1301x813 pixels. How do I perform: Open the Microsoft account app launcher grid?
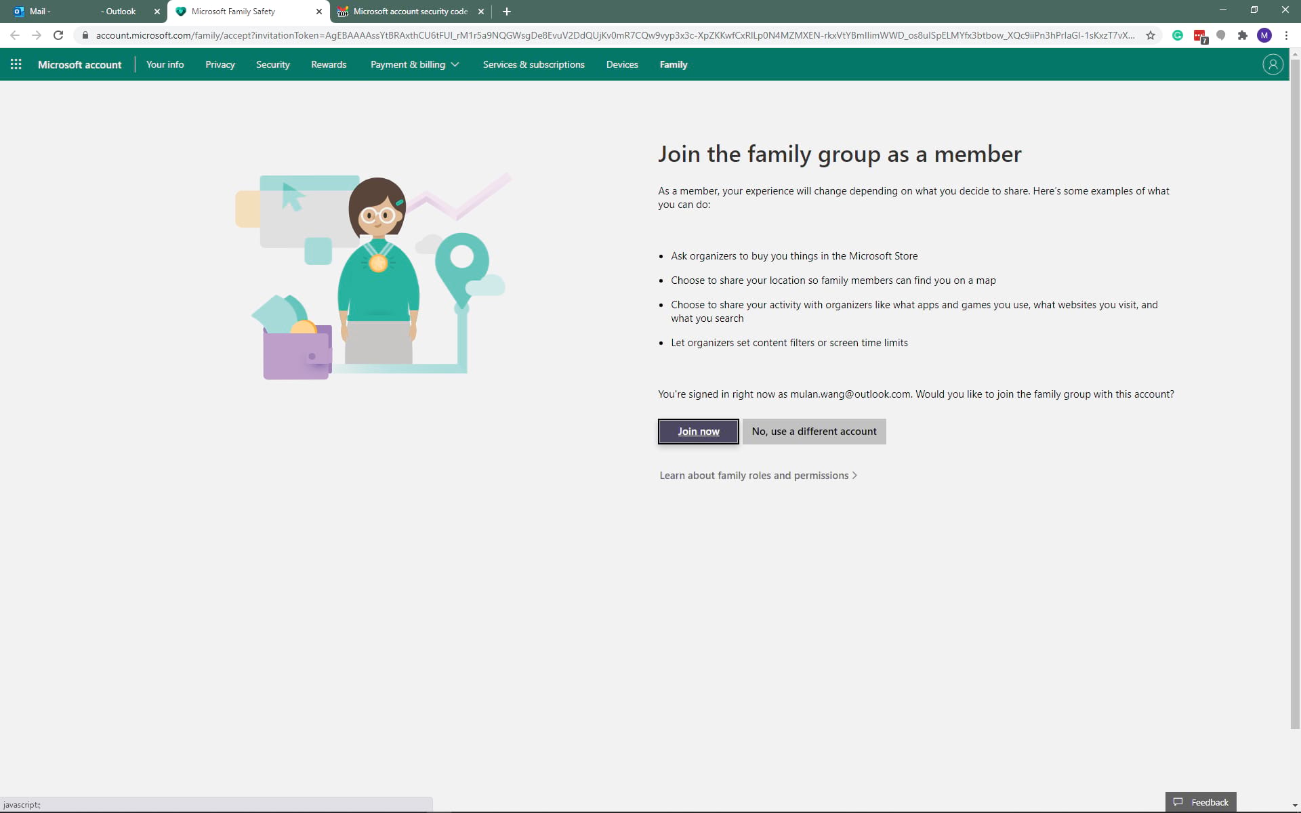16,64
